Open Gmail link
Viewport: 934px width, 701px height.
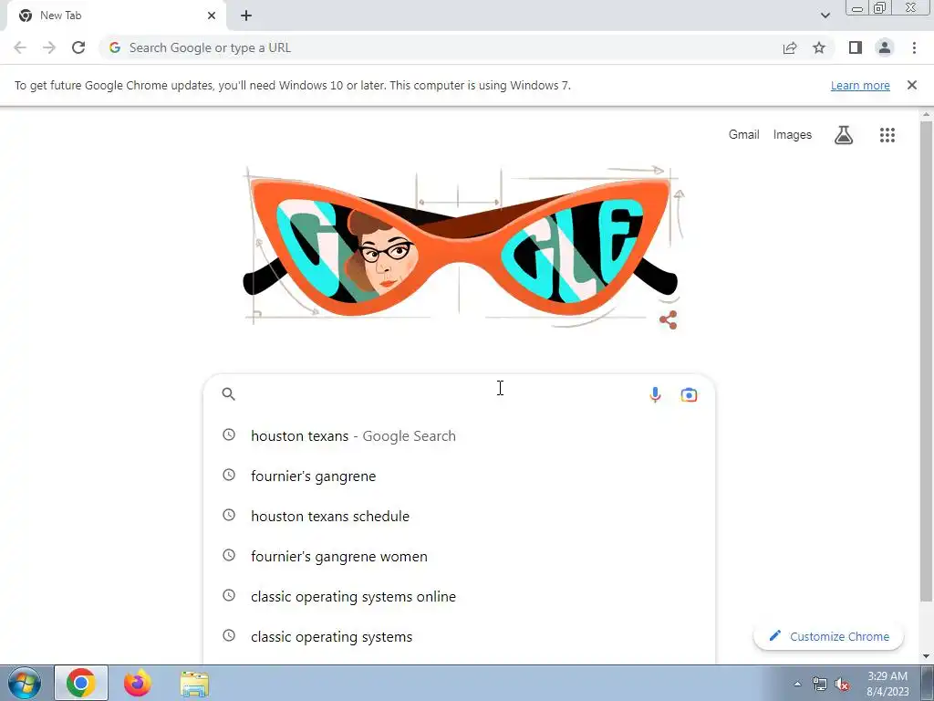[x=743, y=135]
